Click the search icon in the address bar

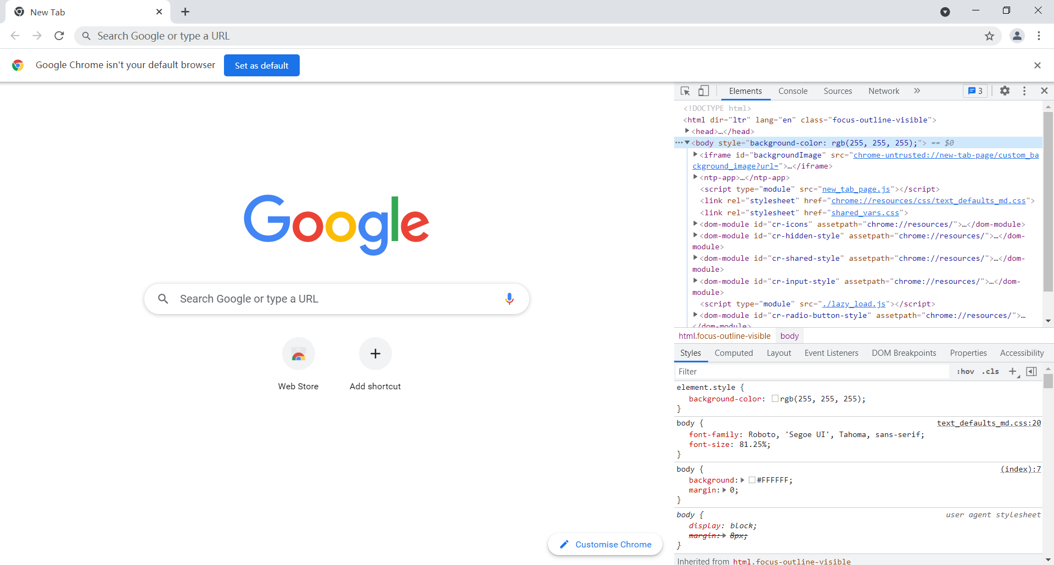point(86,36)
